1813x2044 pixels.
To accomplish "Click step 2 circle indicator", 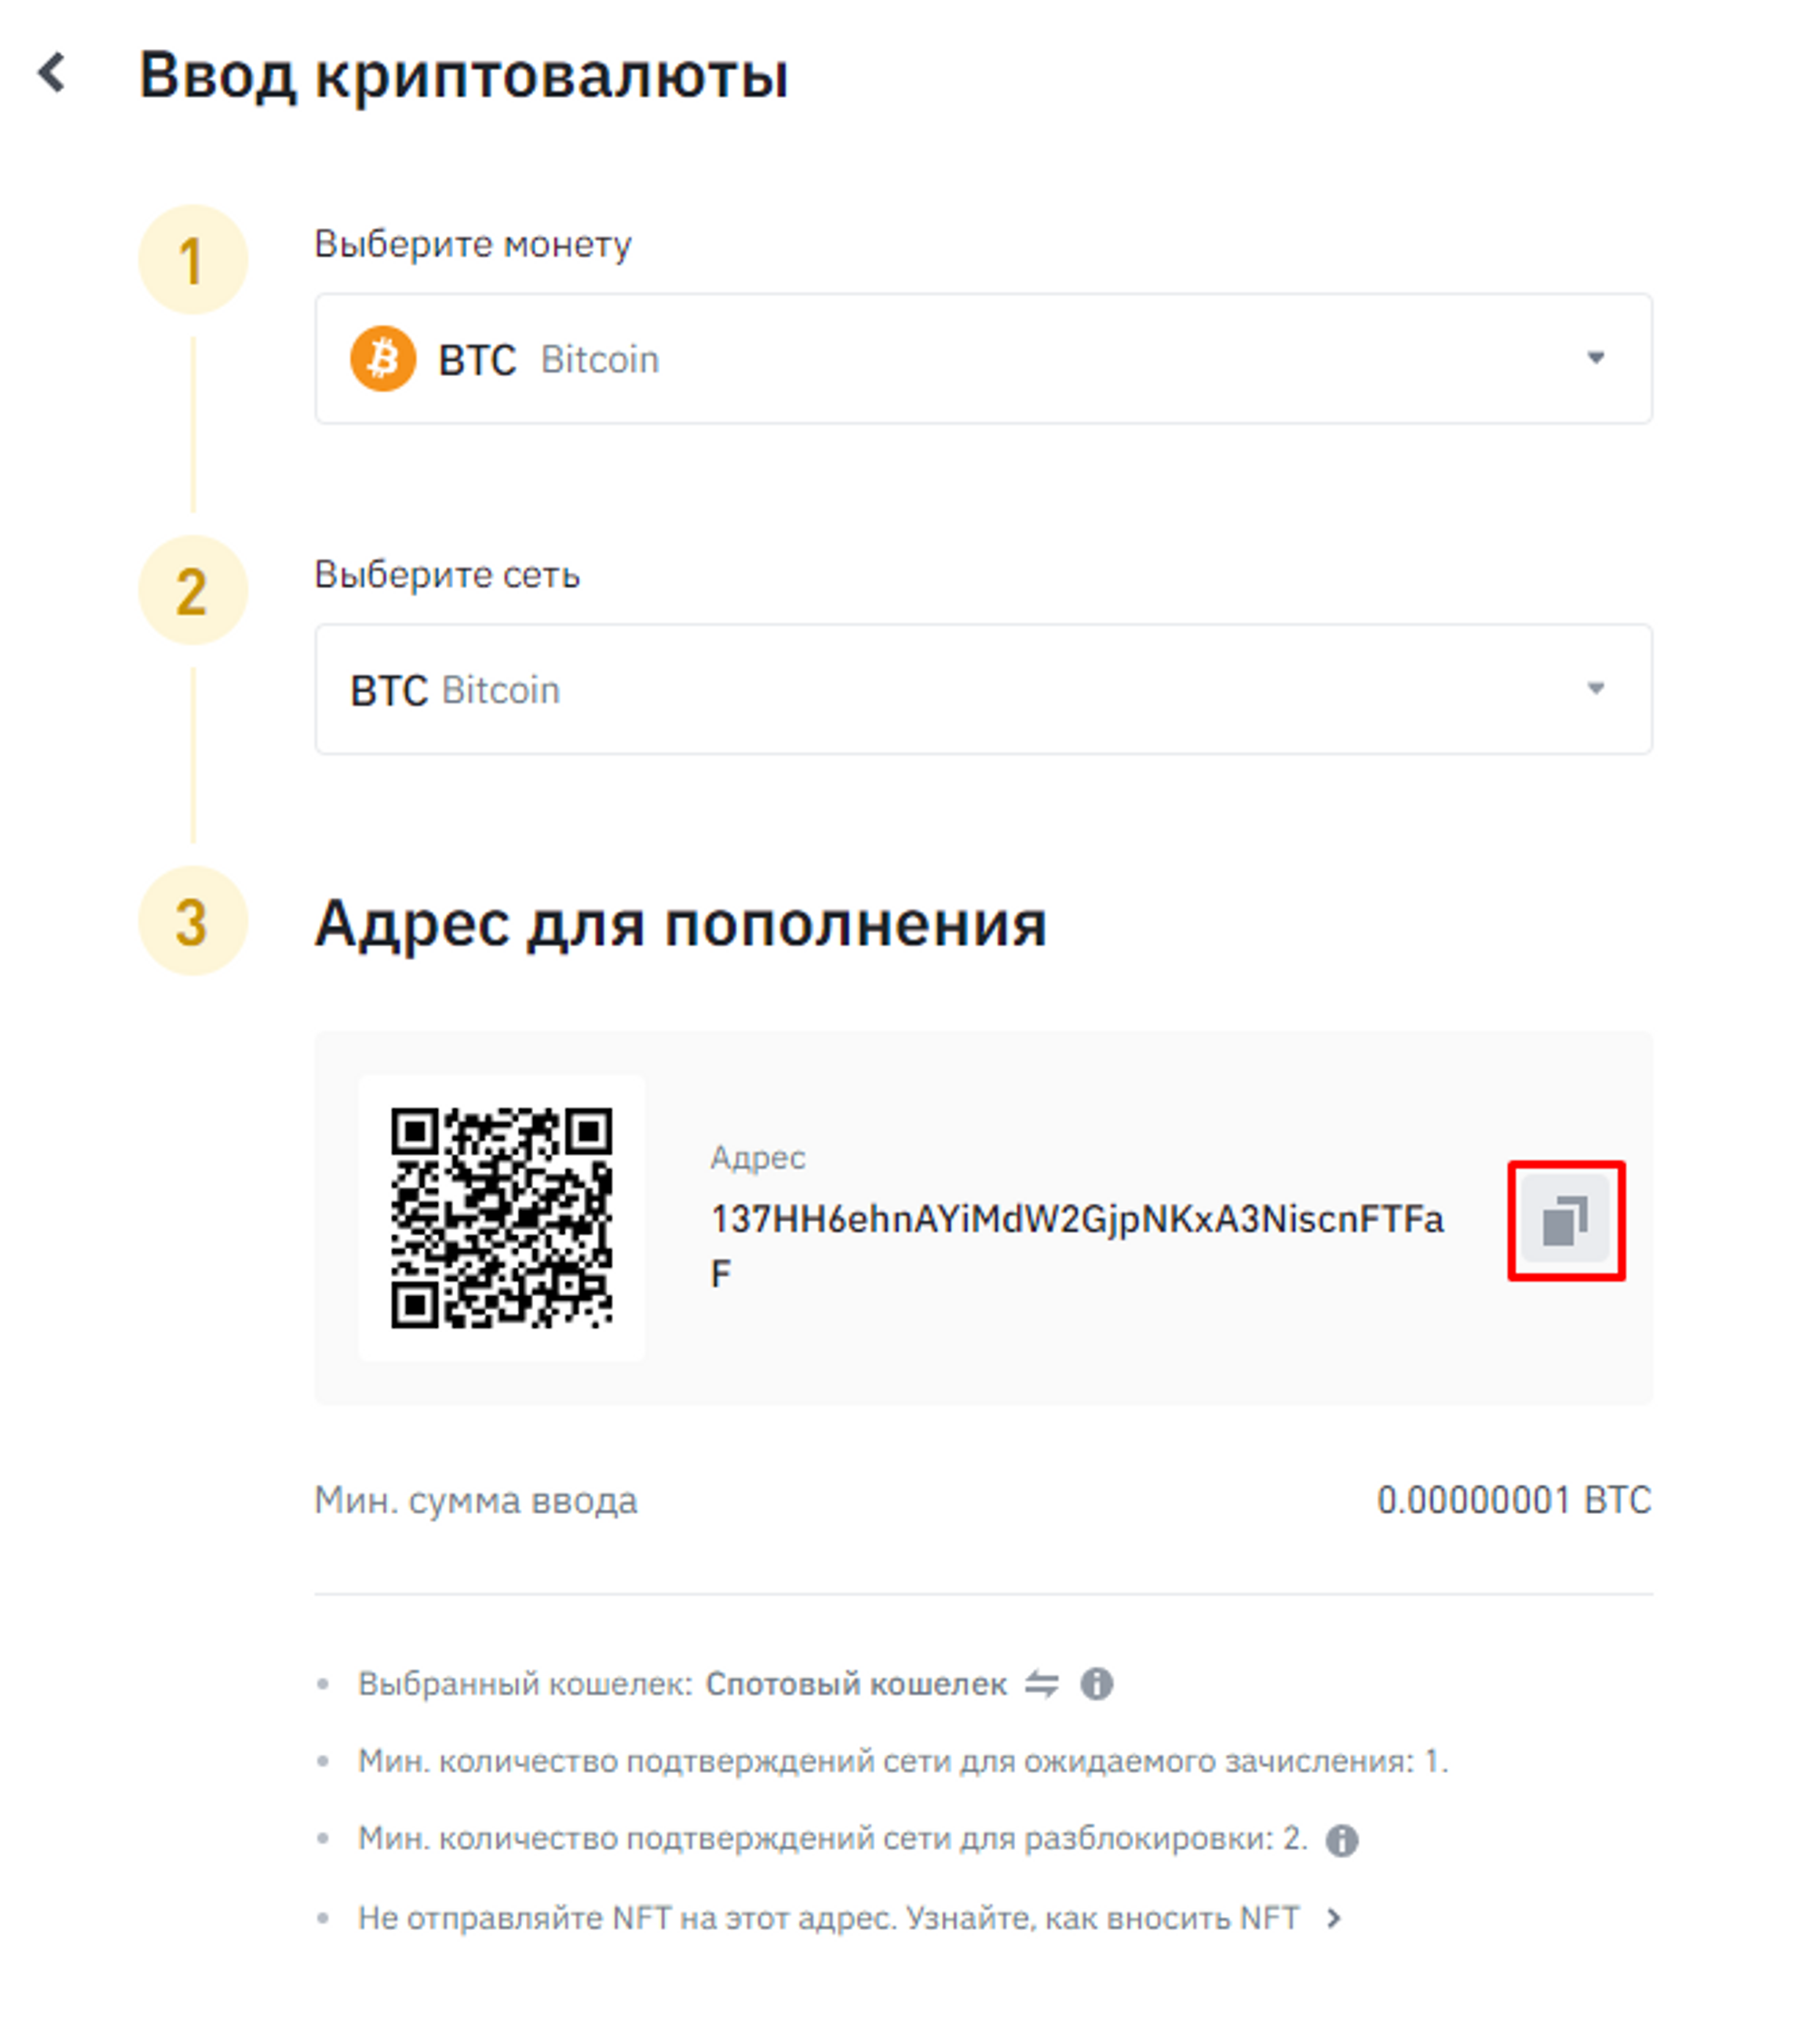I will click(193, 590).
